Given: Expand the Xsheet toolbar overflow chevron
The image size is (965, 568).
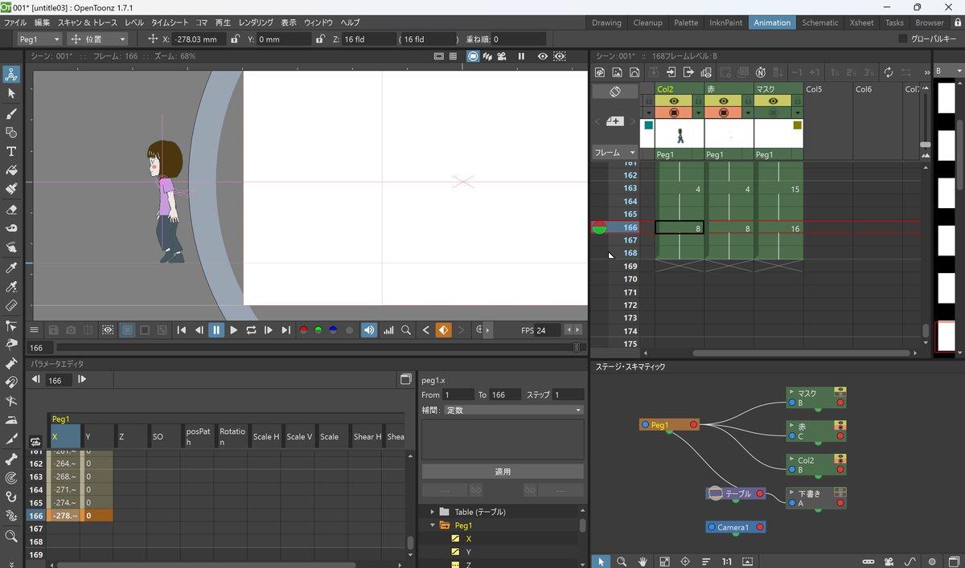Looking at the screenshot, I should coord(926,72).
